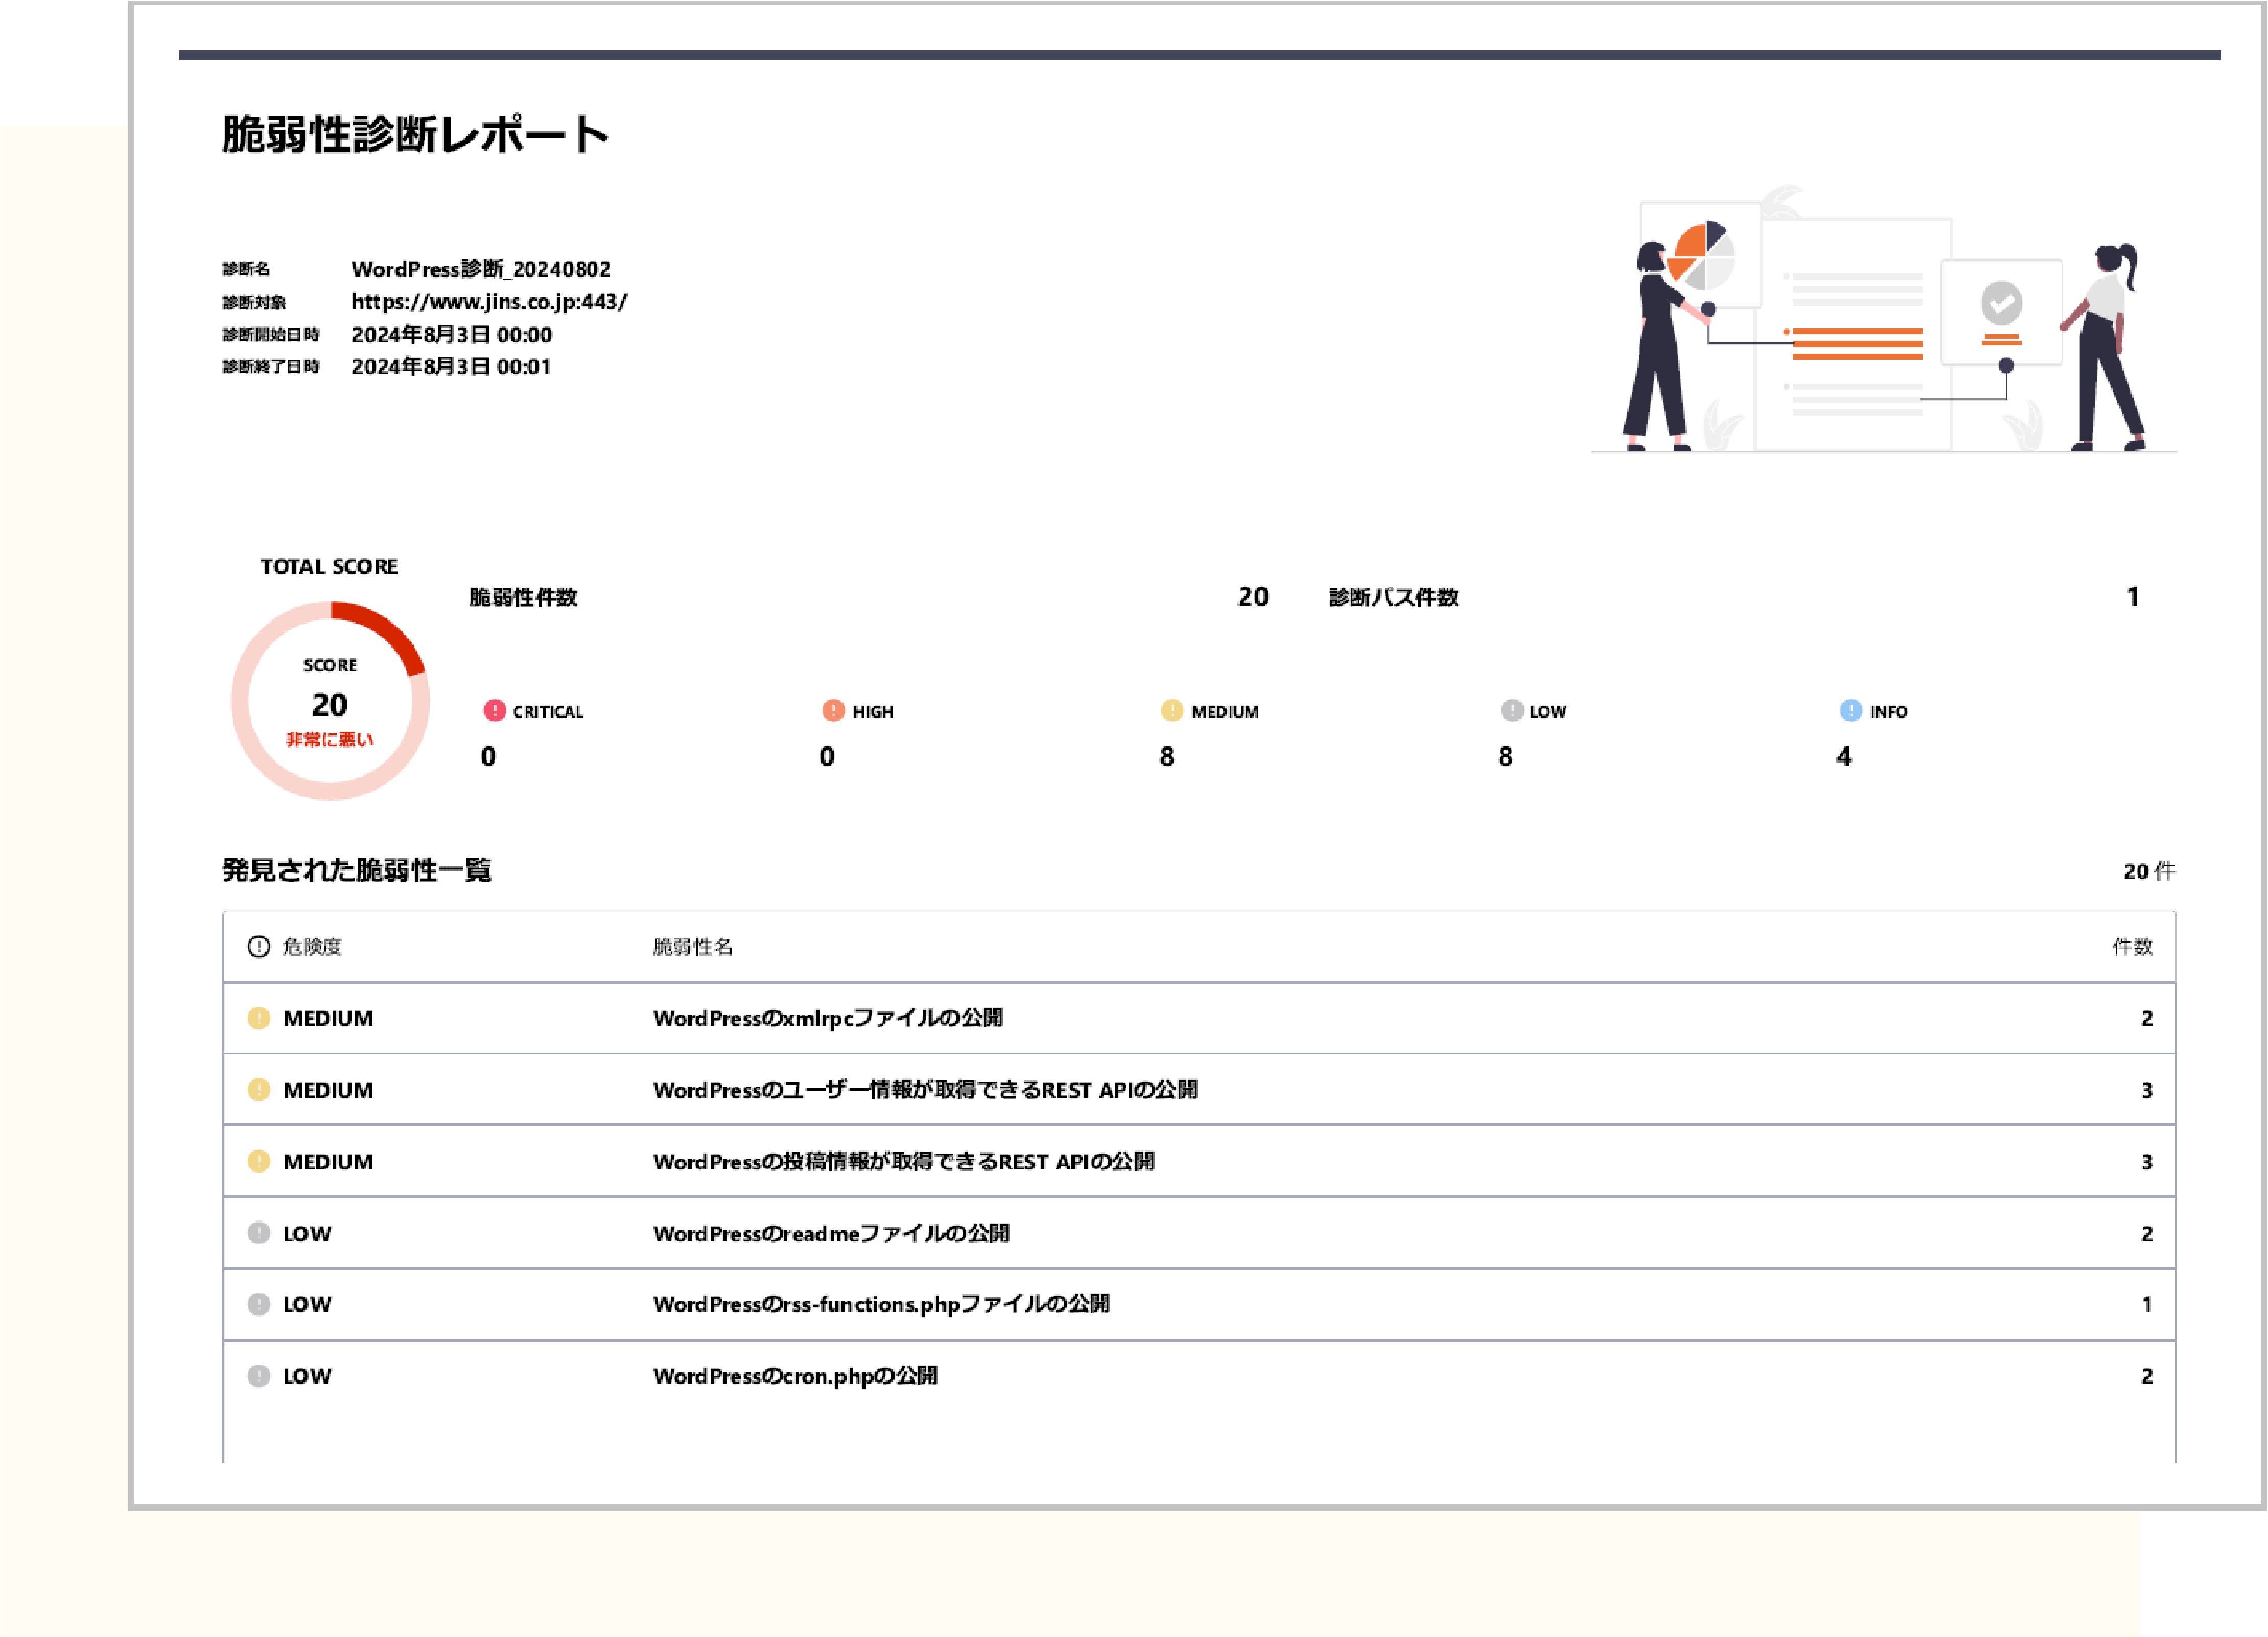Click the INFO count value 4
Viewport: 2268px width, 1637px height.
coord(1844,756)
